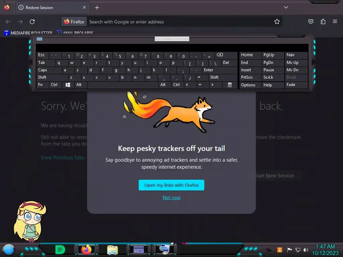This screenshot has height=257, width=343.
Task: Click the right arrow key
Action: pos(215,85)
